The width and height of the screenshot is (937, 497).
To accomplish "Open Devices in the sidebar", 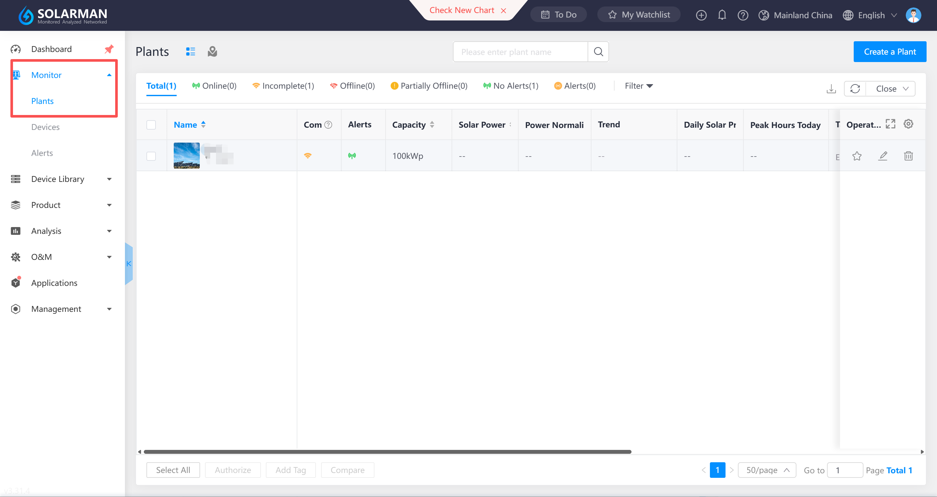I will click(x=45, y=127).
